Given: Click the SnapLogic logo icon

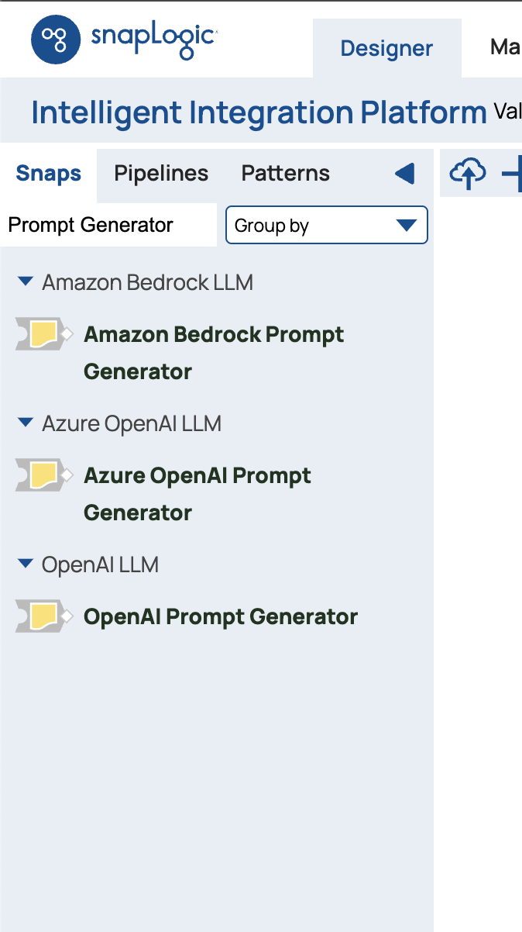Looking at the screenshot, I should coord(56,40).
